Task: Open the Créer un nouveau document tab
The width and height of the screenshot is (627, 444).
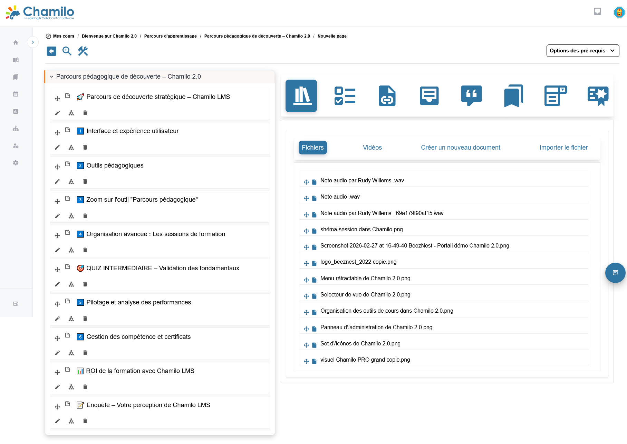Action: pos(460,148)
